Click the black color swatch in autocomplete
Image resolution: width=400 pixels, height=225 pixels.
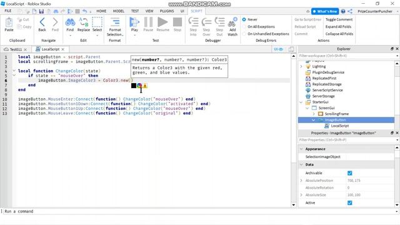[x=134, y=86]
